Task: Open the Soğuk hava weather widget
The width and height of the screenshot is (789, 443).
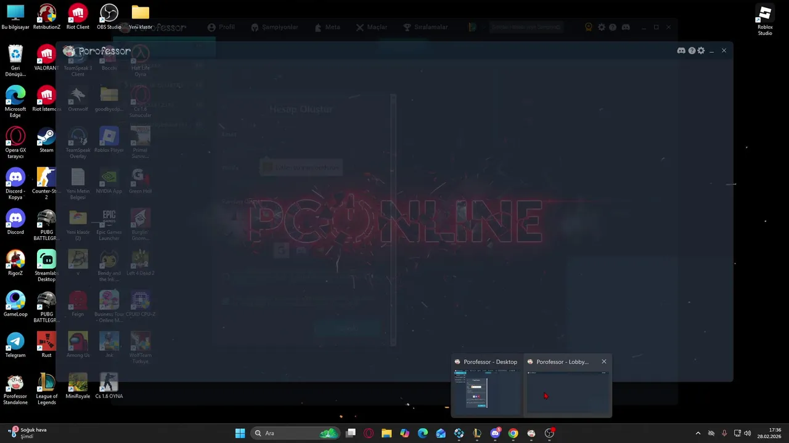Action: [x=28, y=433]
